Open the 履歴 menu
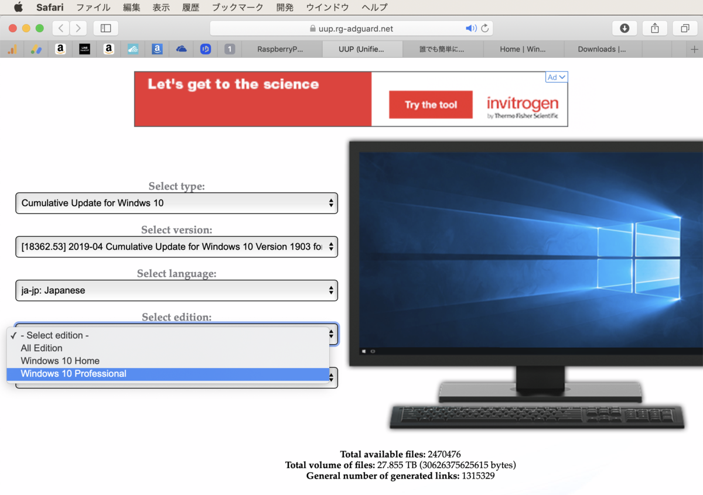The height and width of the screenshot is (495, 703). tap(191, 8)
